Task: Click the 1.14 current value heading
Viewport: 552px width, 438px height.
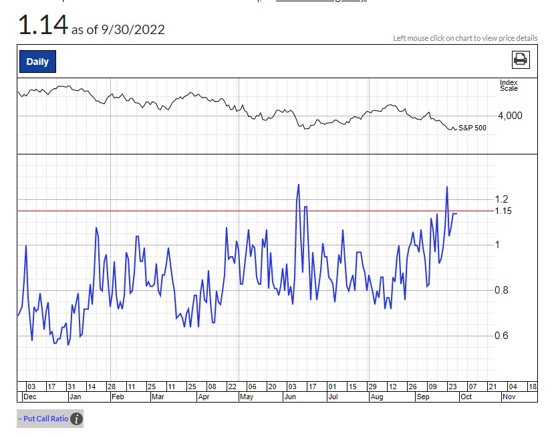Action: coord(43,25)
